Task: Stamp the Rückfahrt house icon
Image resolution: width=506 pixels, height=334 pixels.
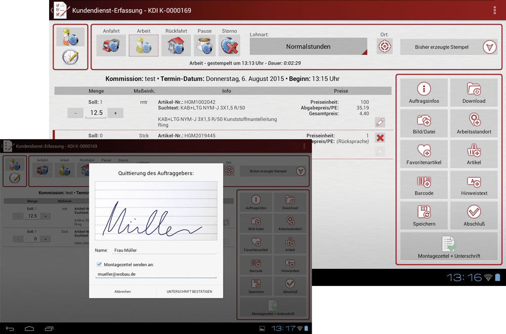Action: click(x=176, y=46)
